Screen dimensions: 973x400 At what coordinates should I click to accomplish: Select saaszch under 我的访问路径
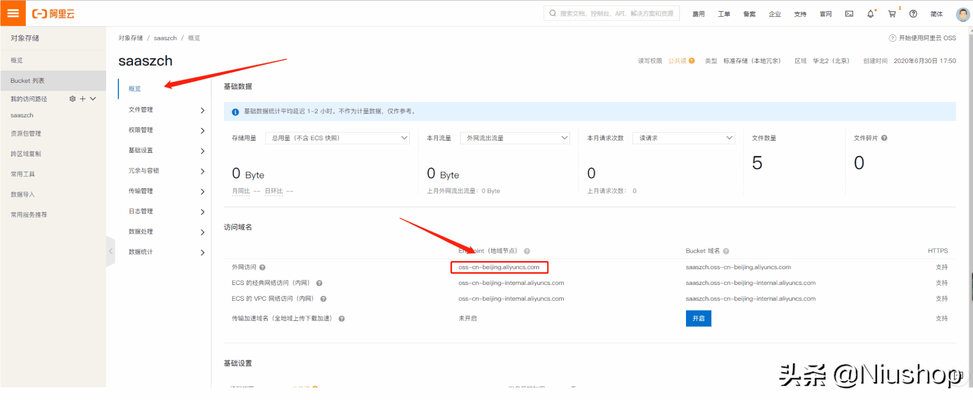click(22, 115)
